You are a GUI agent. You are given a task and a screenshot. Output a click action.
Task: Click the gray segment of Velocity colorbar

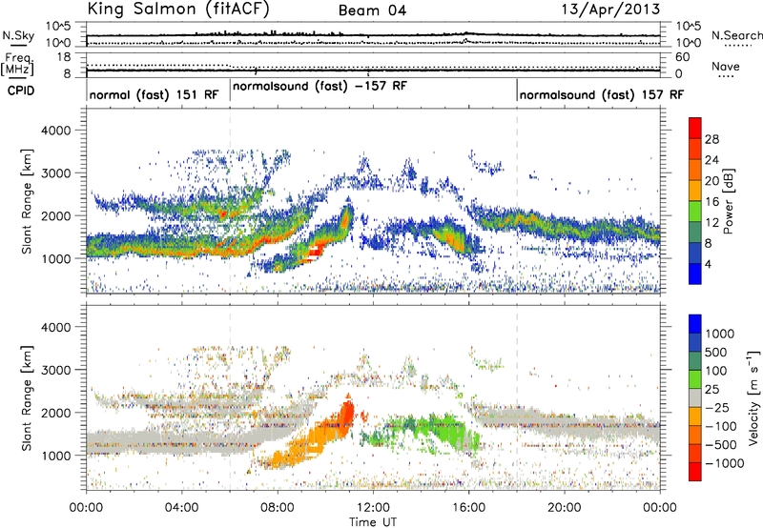pyautogui.click(x=695, y=397)
